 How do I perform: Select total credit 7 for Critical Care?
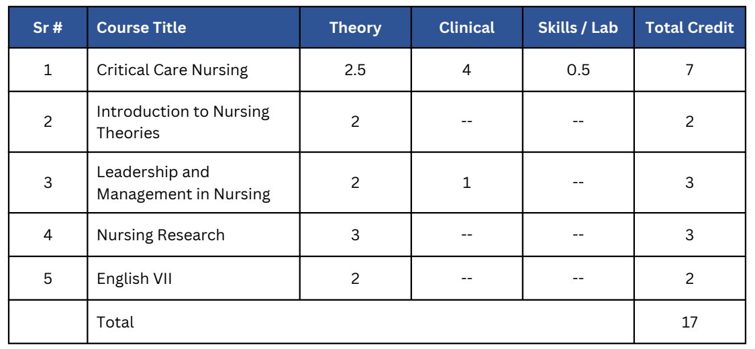click(x=689, y=70)
